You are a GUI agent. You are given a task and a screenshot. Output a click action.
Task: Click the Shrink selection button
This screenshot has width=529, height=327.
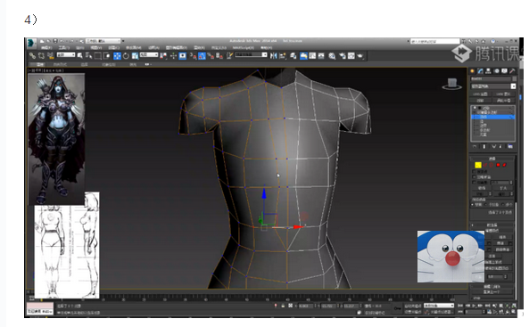481,188
